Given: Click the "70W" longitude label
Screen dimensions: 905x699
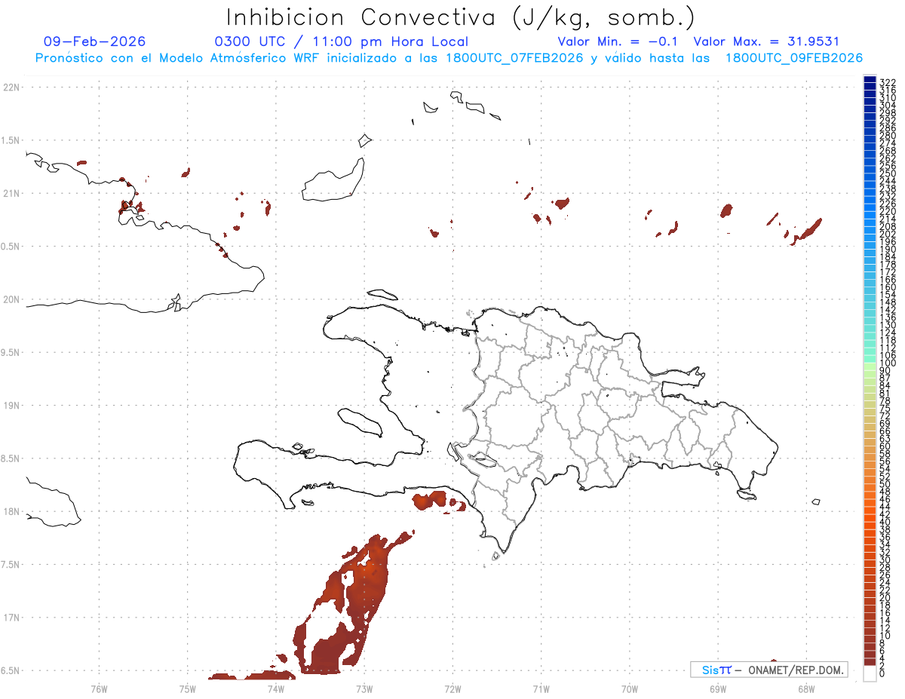Looking at the screenshot, I should click(629, 688).
